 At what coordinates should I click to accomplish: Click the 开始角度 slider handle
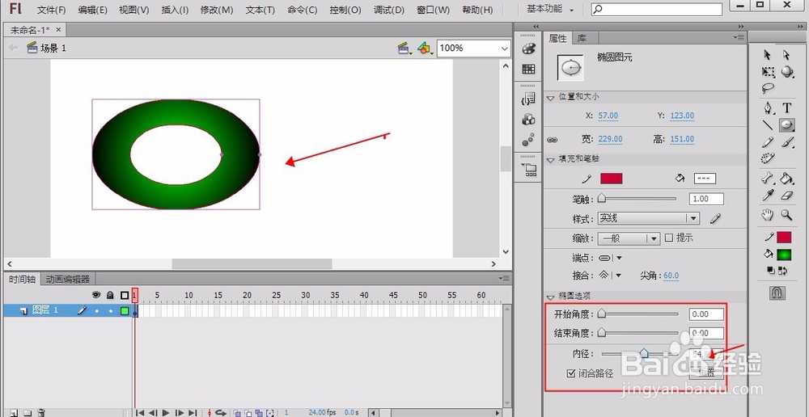click(x=602, y=314)
